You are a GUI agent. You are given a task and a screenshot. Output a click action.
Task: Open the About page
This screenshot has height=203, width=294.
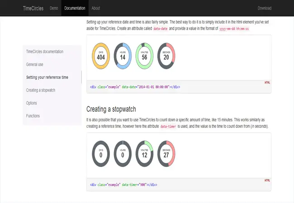tap(95, 8)
